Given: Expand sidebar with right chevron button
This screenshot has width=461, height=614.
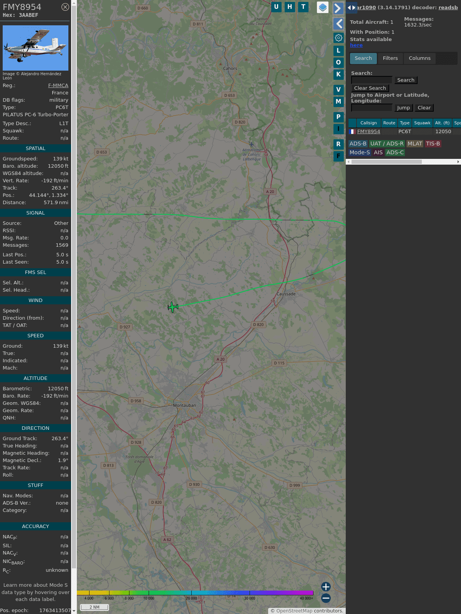Looking at the screenshot, I should pos(338,8).
